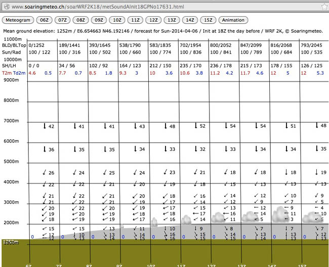Viewport: 329px width, 267px height.
Task: Select the 12Z forecast hour
Action: pyautogui.click(x=152, y=20)
